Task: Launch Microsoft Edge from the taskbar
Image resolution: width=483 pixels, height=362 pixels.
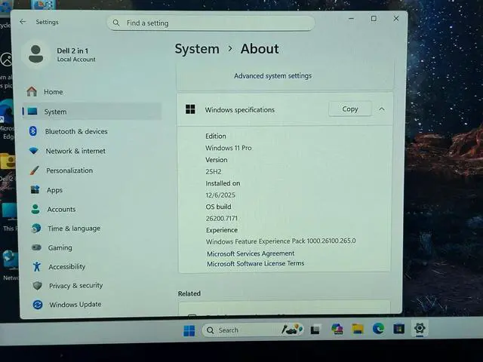Action: pos(378,329)
